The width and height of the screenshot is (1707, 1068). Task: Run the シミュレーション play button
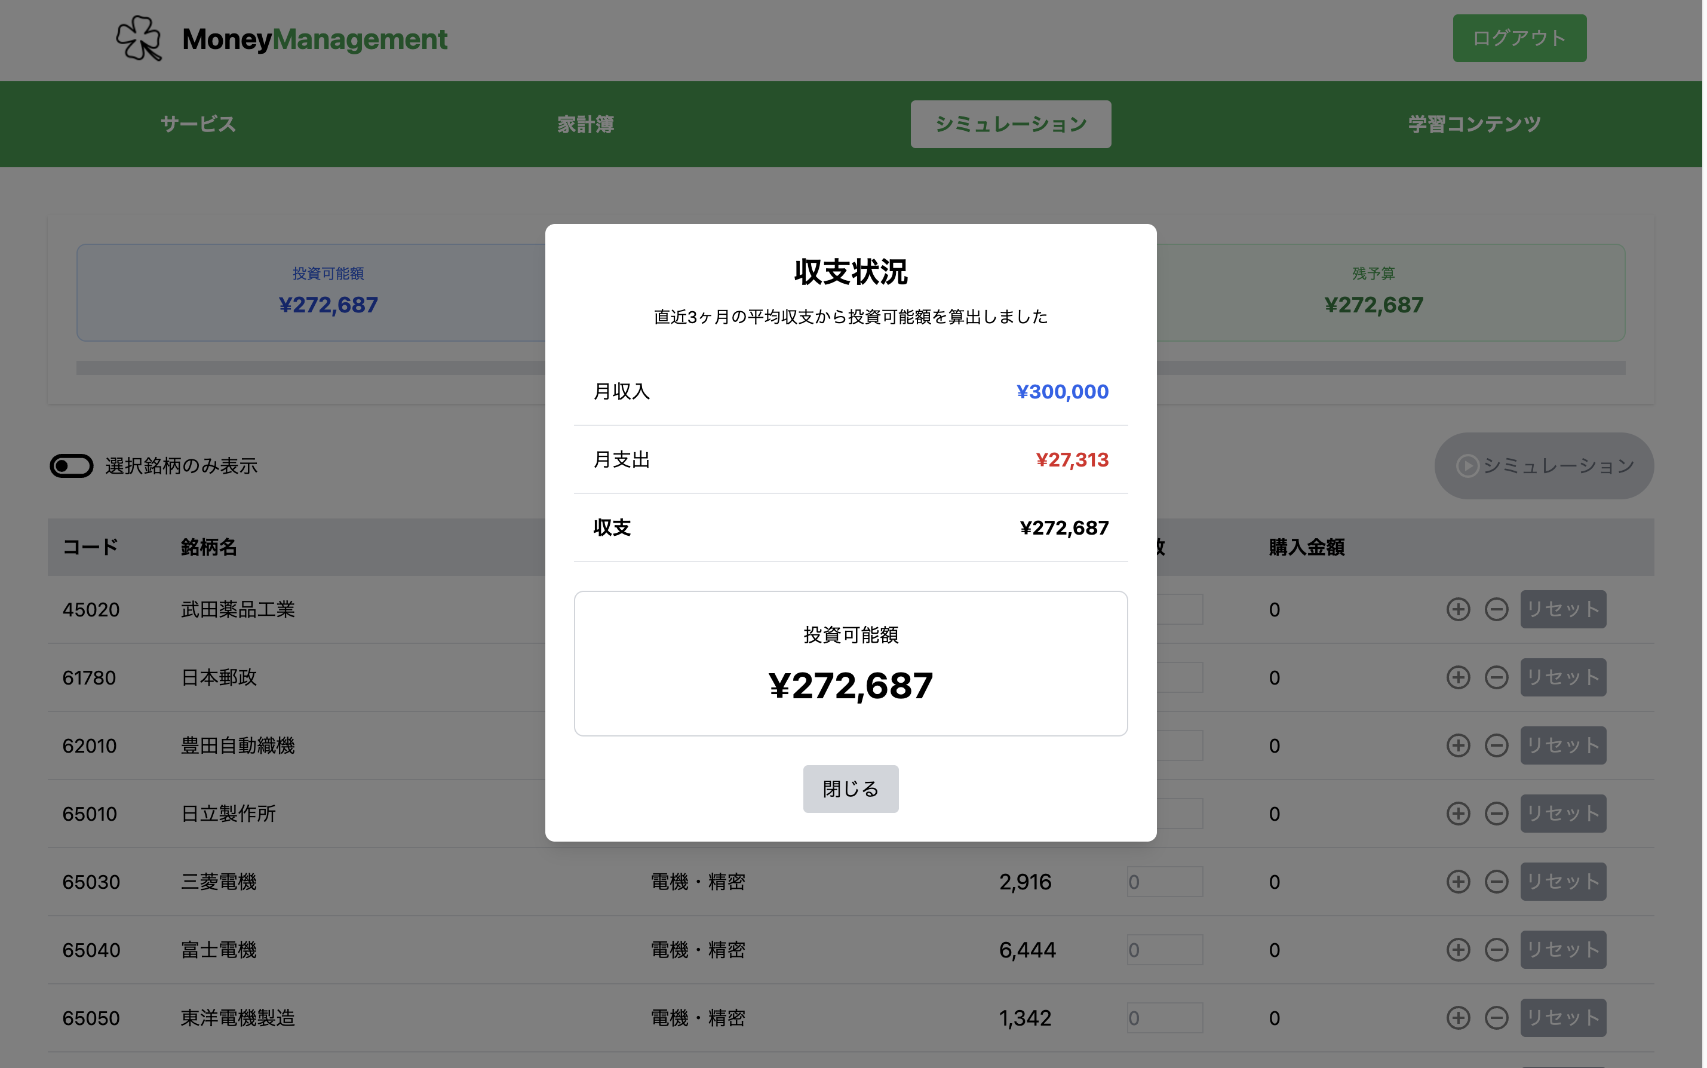[1544, 466]
